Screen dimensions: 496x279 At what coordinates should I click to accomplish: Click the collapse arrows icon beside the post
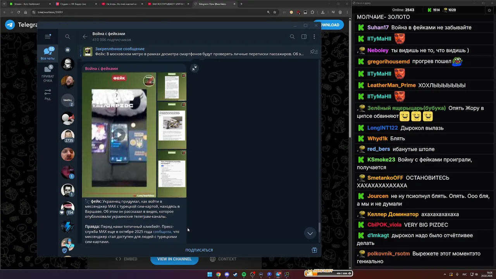click(x=195, y=68)
